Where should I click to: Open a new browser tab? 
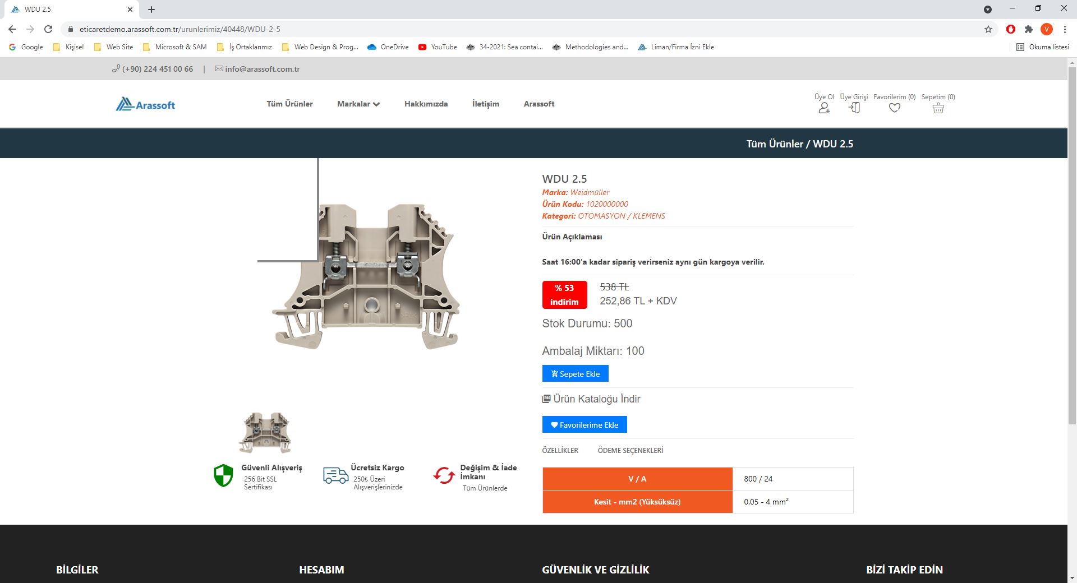point(151,10)
